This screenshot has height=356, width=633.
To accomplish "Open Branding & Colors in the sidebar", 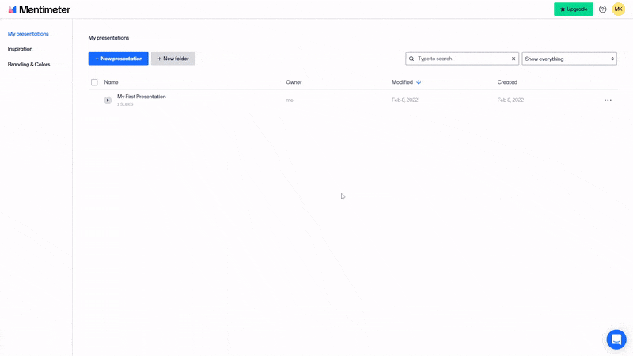I will coord(29,65).
